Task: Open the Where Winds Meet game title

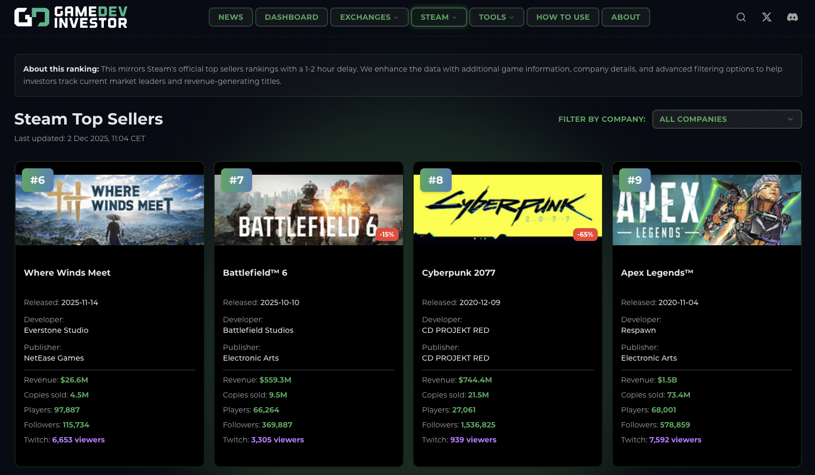Action: 67,272
